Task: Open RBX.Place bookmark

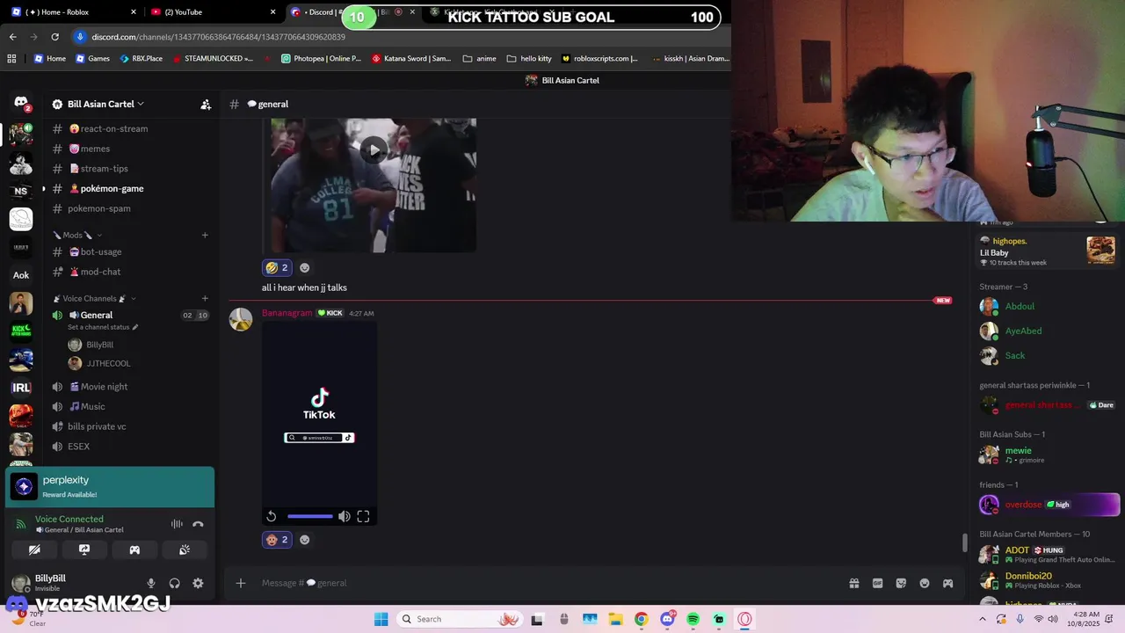Action: (x=141, y=59)
